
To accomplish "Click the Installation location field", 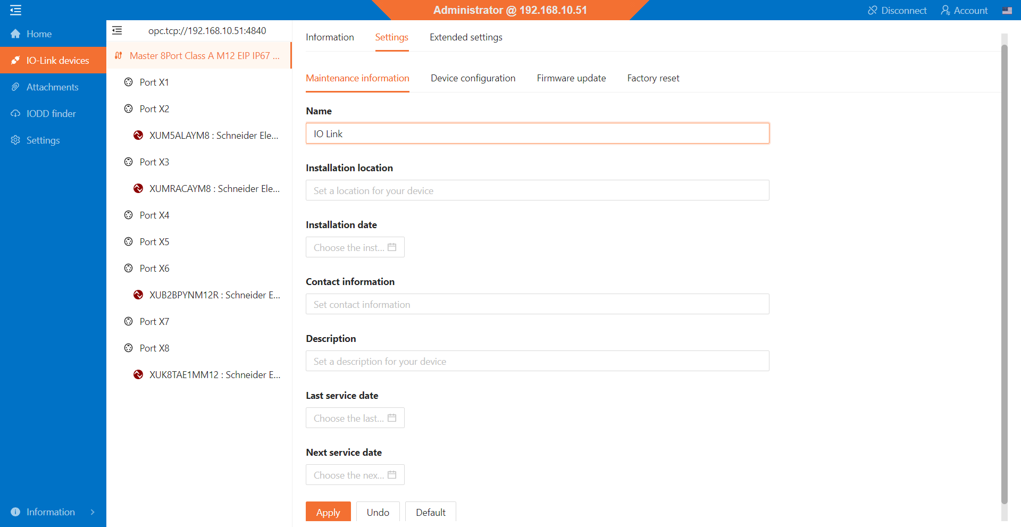I will click(537, 190).
